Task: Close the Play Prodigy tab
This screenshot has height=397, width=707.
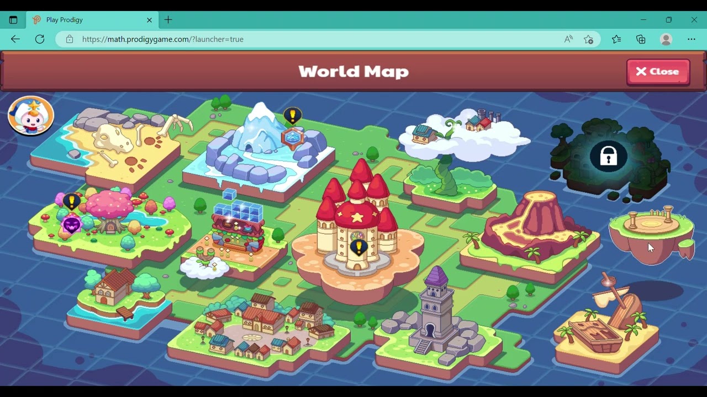Action: (149, 20)
